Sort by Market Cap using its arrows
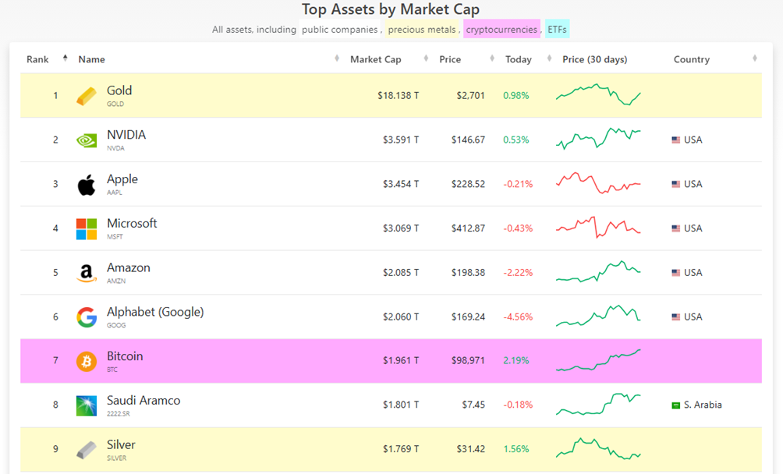 pyautogui.click(x=426, y=58)
